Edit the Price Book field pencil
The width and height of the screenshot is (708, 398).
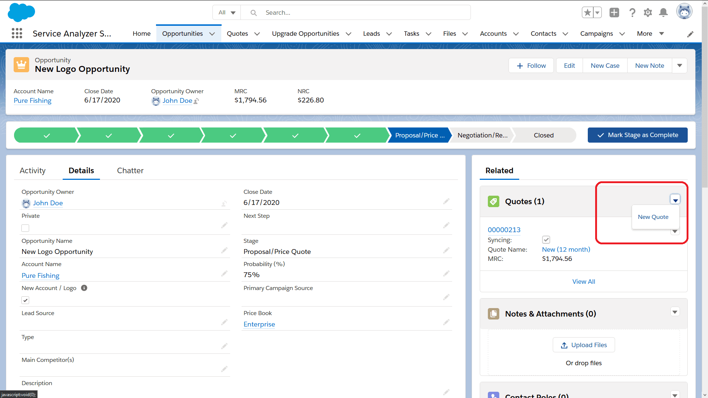click(446, 322)
